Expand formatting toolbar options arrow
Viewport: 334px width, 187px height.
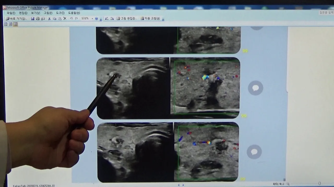[x=163, y=19]
